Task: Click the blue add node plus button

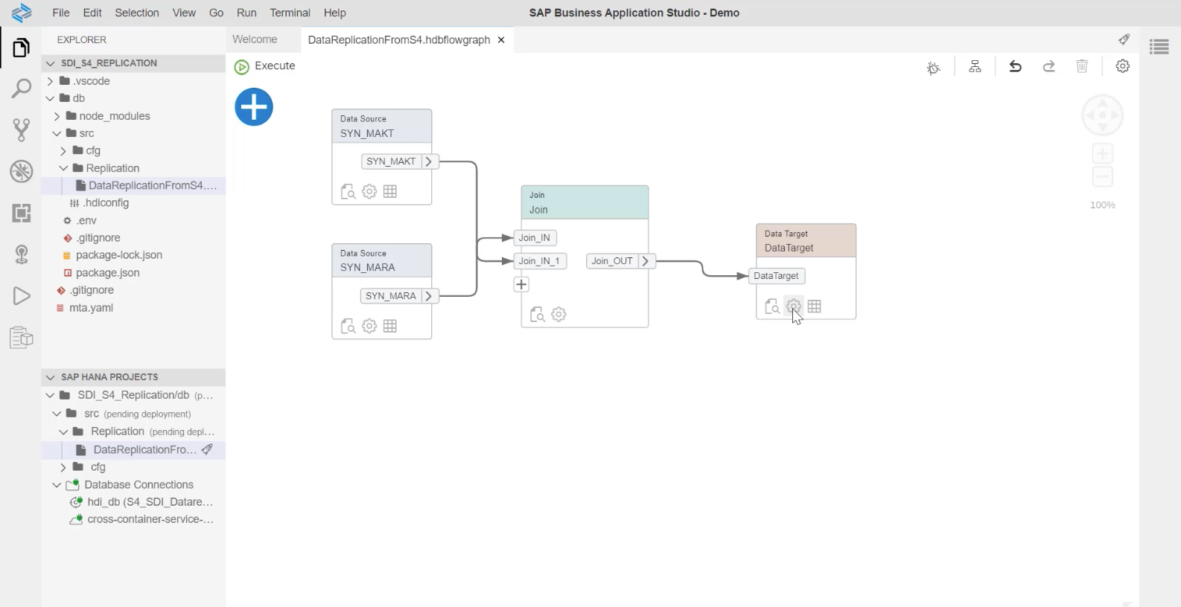Action: [254, 107]
